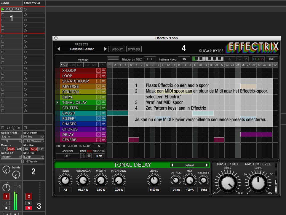The height and width of the screenshot is (215, 286).
Task: Click the X icon on LOOP track
Action: pos(98,76)
